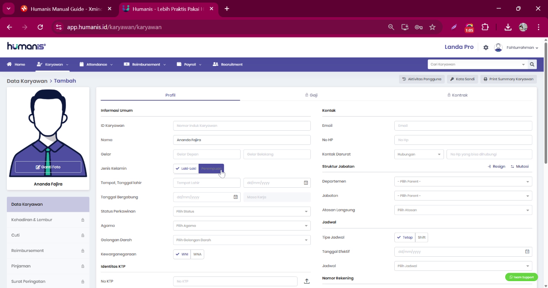
Task: Open the Karyawan menu
Action: pos(53,64)
